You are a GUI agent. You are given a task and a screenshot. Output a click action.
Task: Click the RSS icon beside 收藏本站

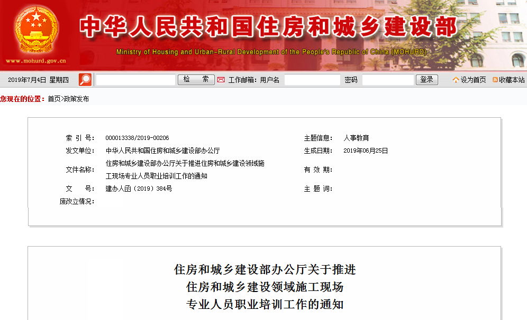pos(495,80)
